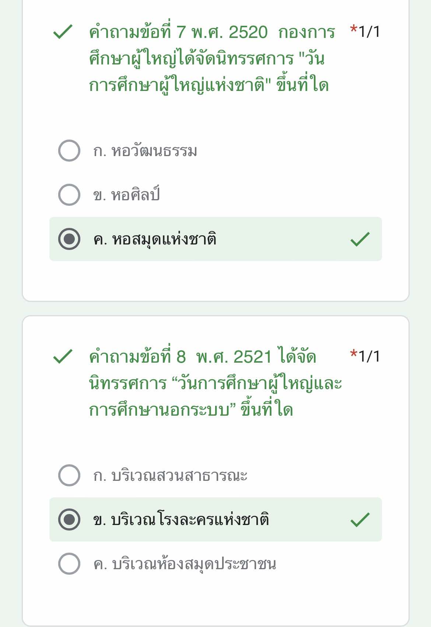Click red required asterisk on question 8
This screenshot has height=627, width=431.
354,354
